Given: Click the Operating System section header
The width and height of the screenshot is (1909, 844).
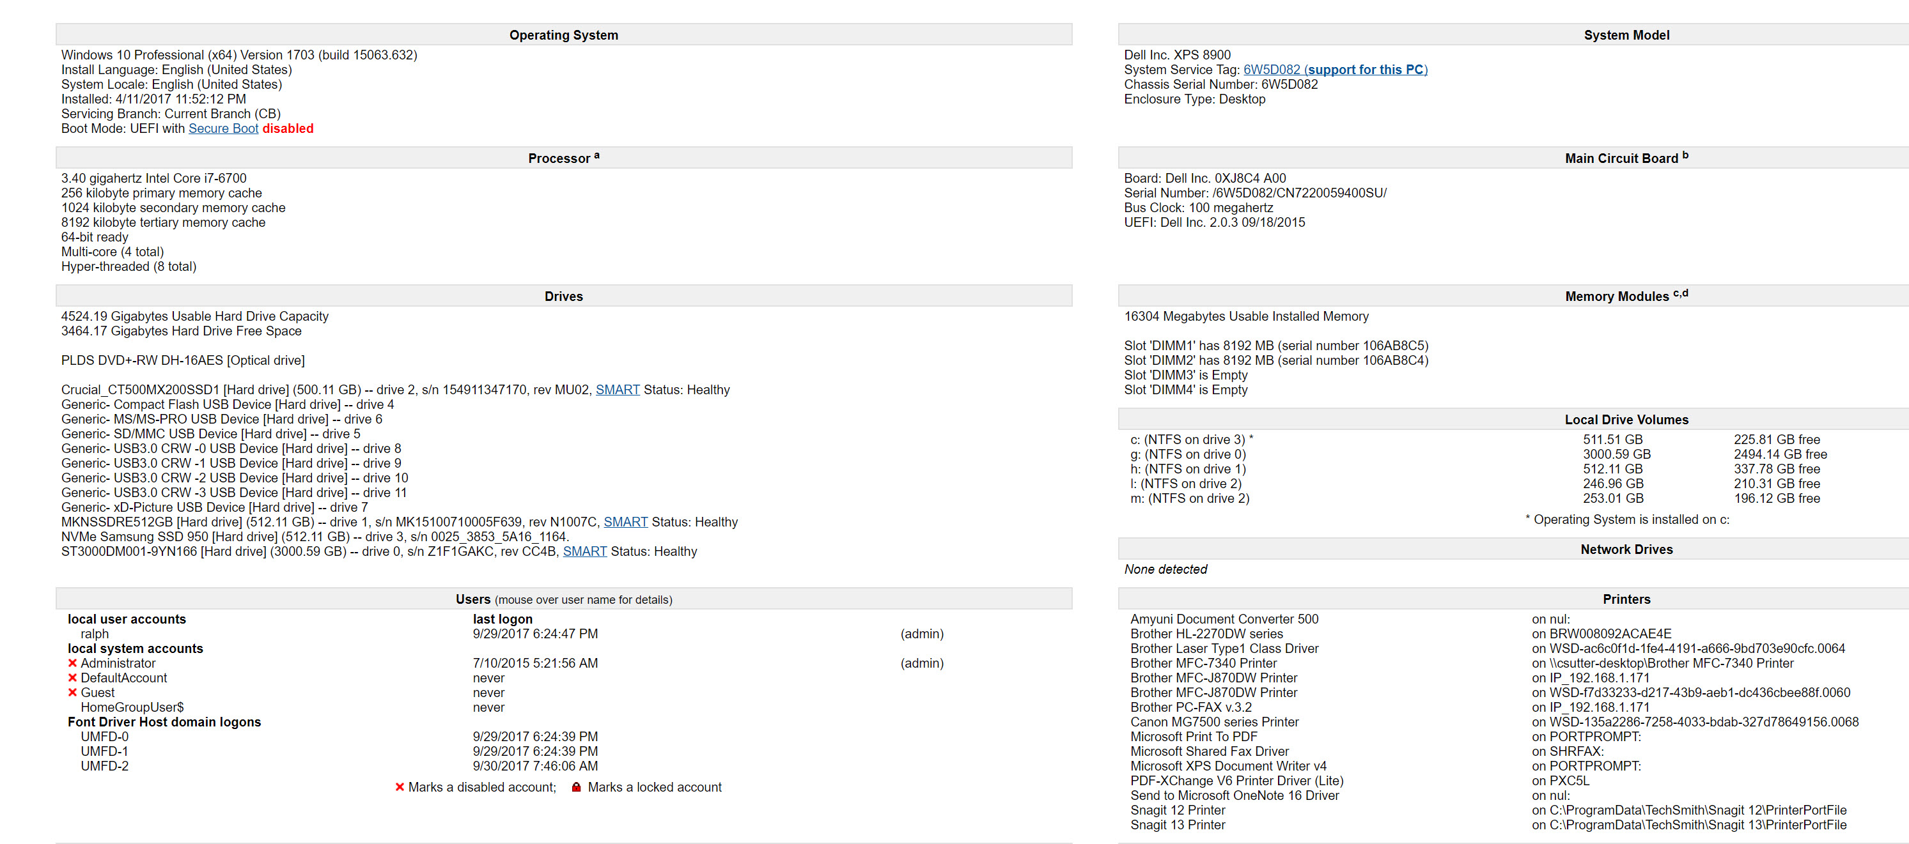Looking at the screenshot, I should pyautogui.click(x=563, y=35).
